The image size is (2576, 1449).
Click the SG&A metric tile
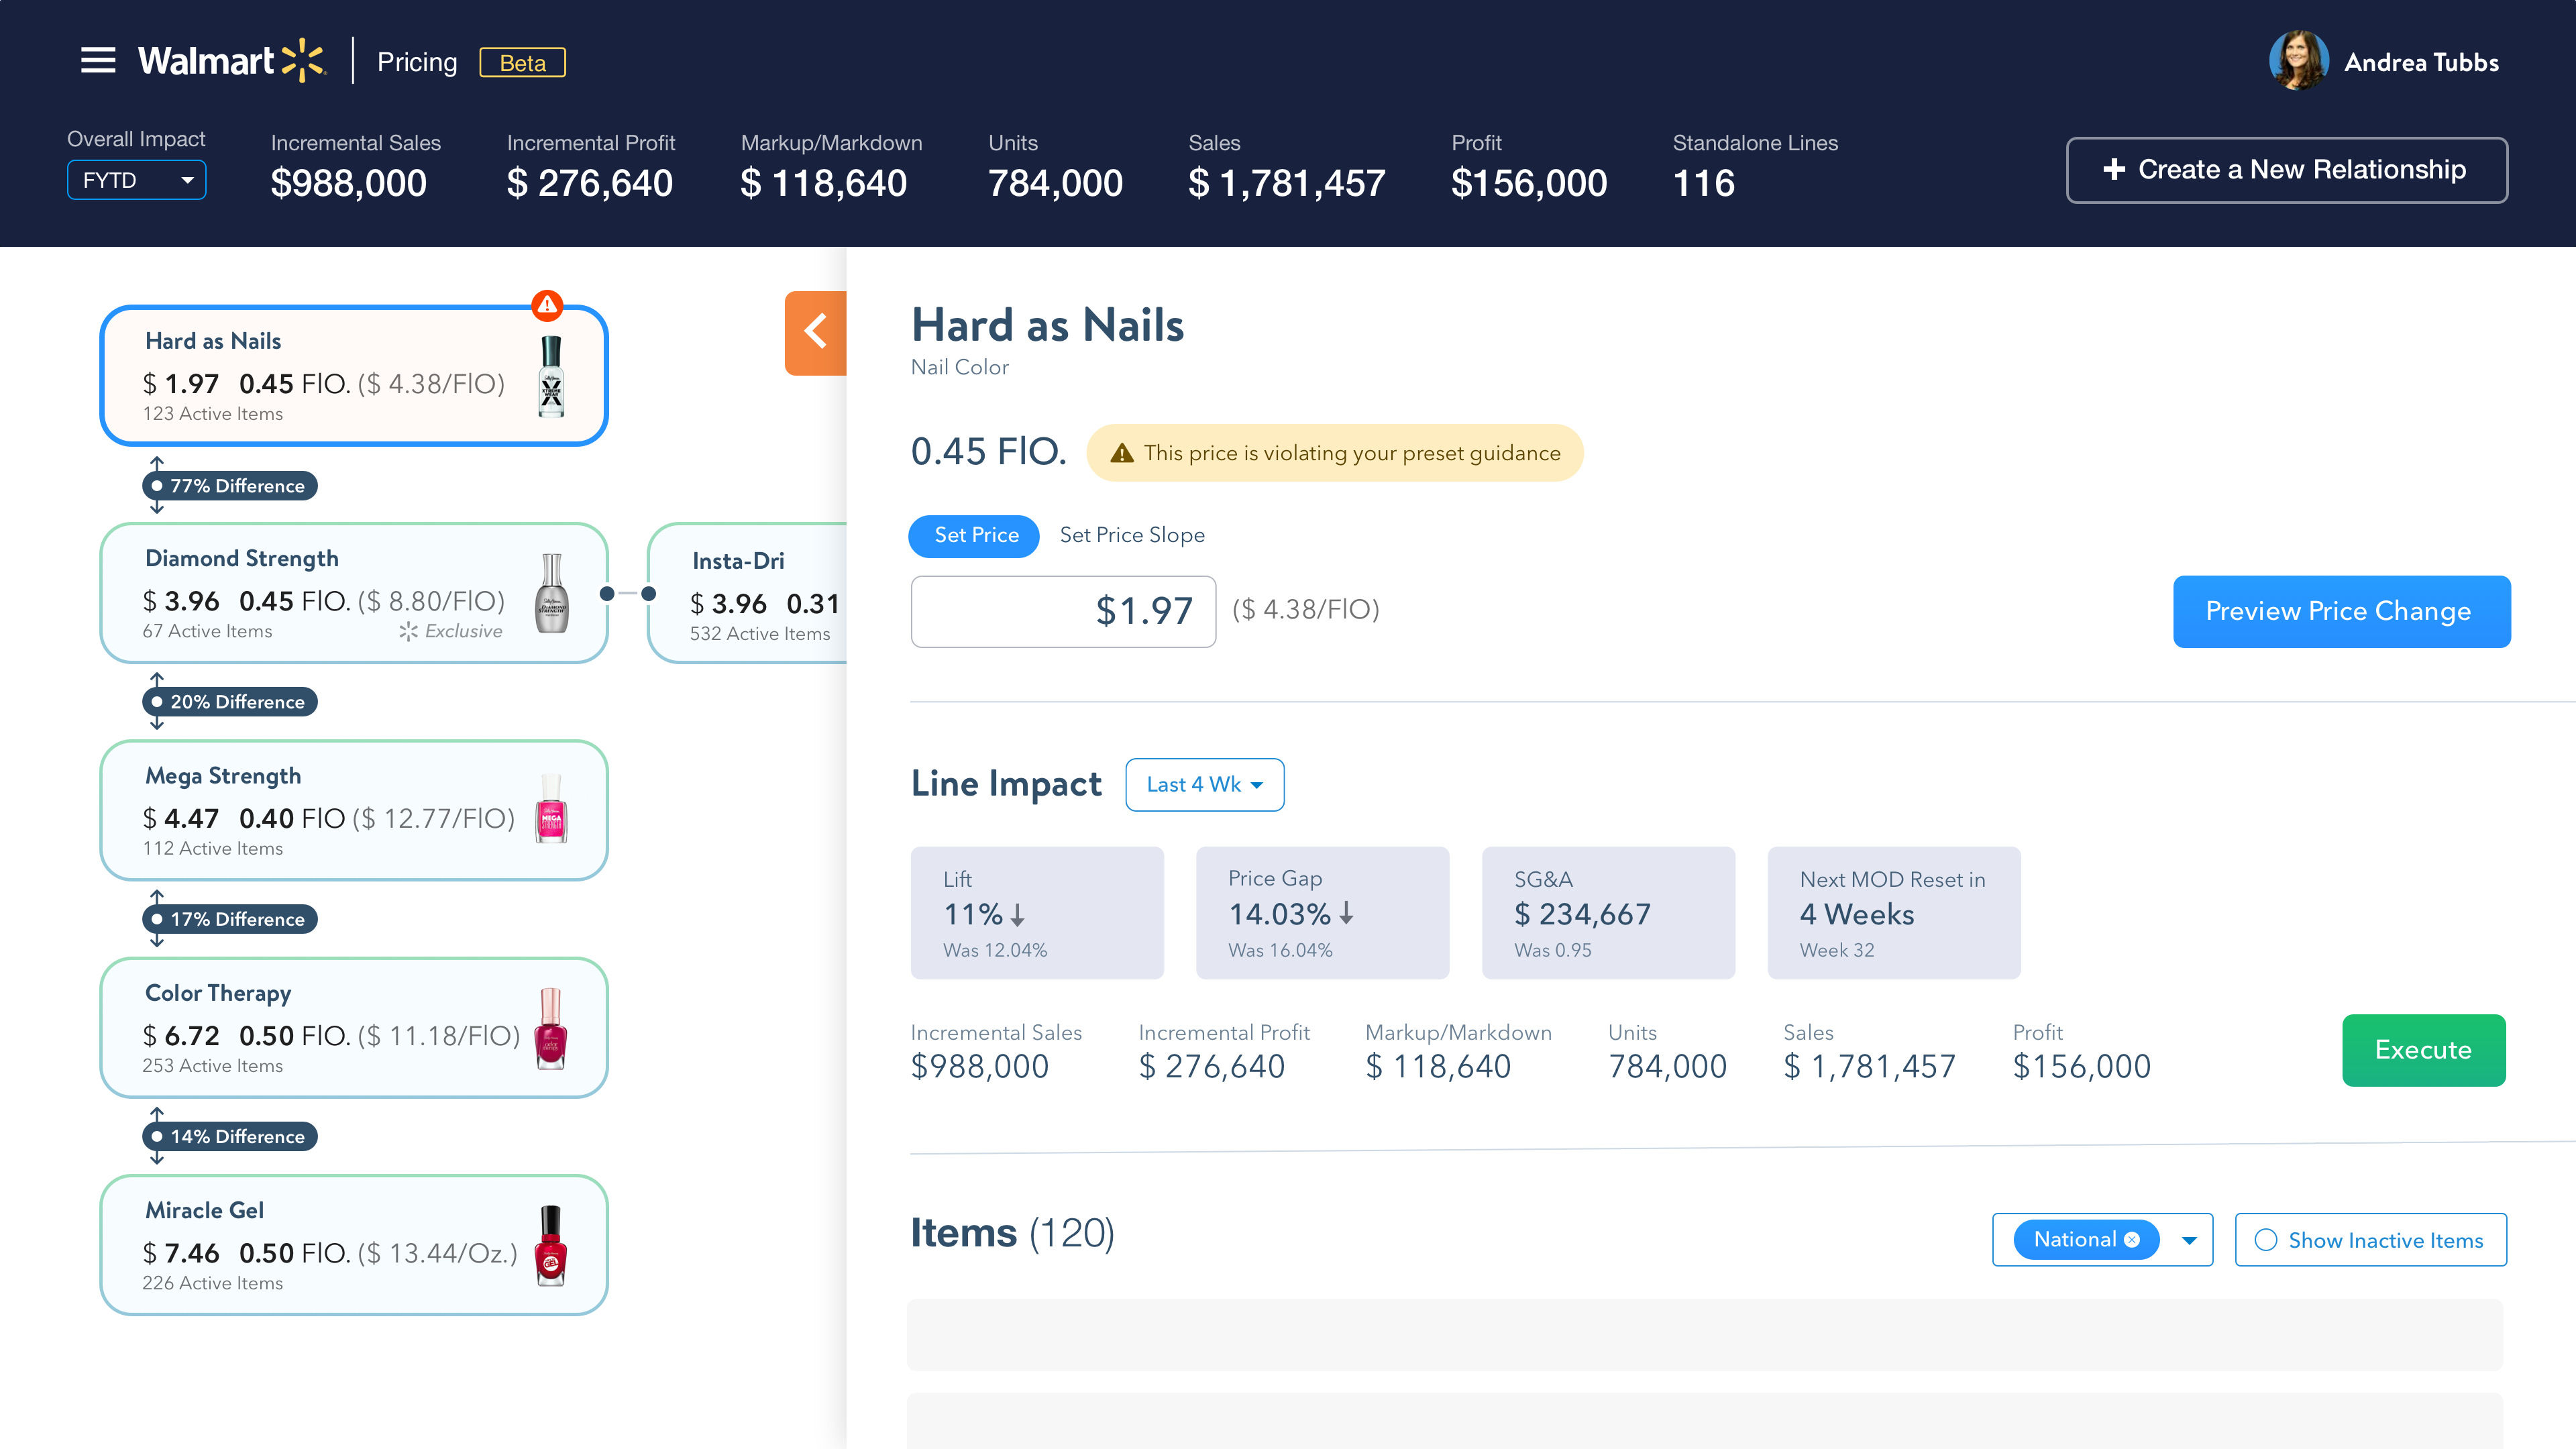(x=1608, y=913)
